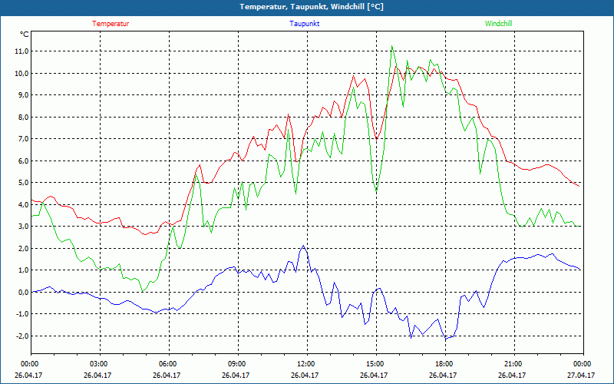Click the -2,0 y-axis value label
Screen dimensions: 614x384
(21, 336)
